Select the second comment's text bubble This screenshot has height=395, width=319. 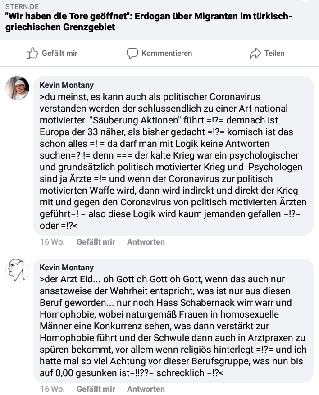point(173,321)
